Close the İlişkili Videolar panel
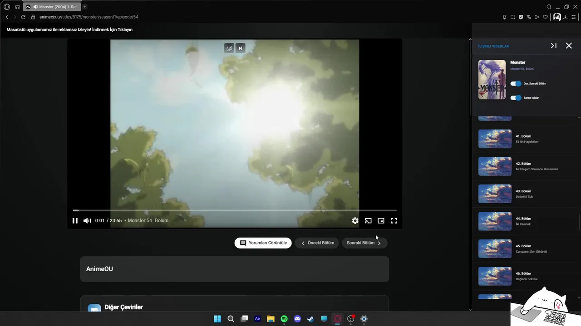This screenshot has width=581, height=326. tap(569, 46)
